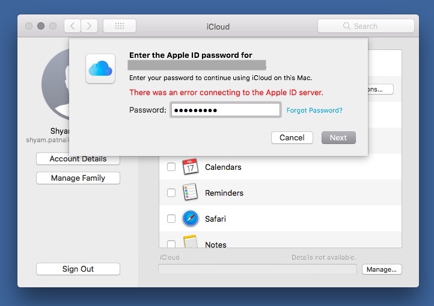This screenshot has height=306, width=434.
Task: Click the red Apple ID server error message
Action: click(226, 92)
